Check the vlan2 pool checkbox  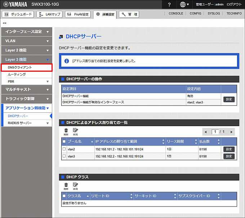(x=64, y=149)
